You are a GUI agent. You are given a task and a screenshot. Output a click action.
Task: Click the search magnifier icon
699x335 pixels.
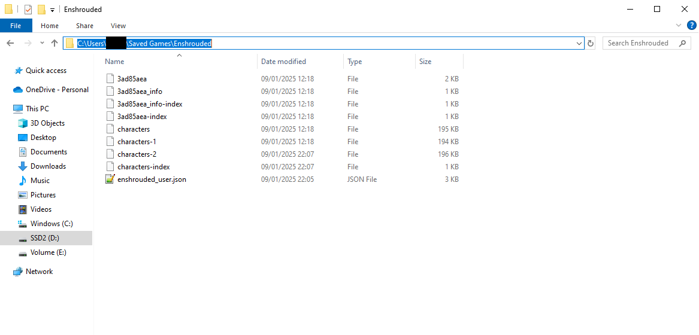click(682, 43)
